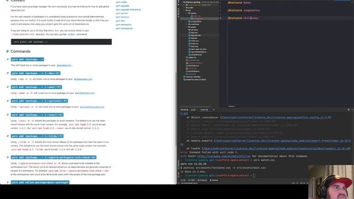Open the 'yarn workspace' sidebar link
This screenshot has height=199, width=354.
123,24
